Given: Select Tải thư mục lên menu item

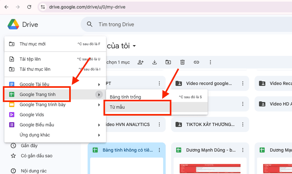Looking at the screenshot, I should point(55,69).
